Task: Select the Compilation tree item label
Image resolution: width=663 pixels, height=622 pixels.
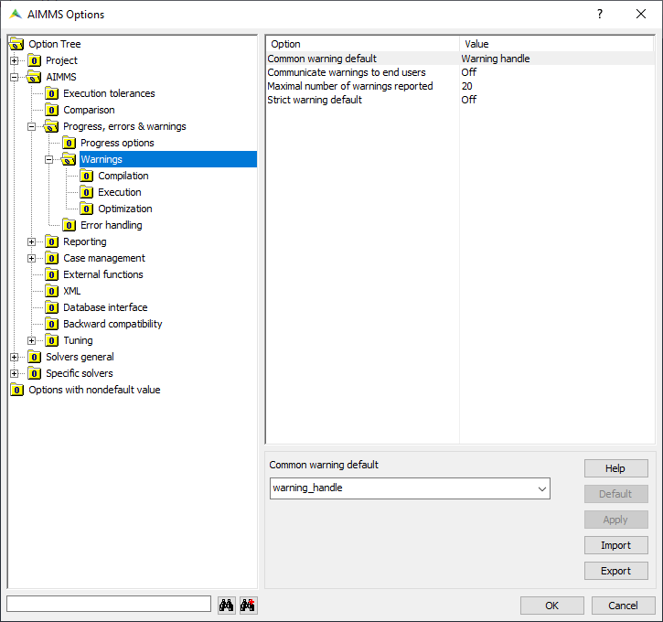Action: click(123, 176)
